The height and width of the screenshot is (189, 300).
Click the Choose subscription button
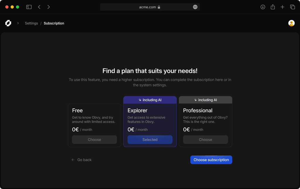coord(211,160)
